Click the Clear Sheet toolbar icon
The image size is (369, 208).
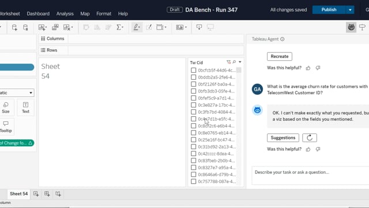pyautogui.click(x=67, y=27)
